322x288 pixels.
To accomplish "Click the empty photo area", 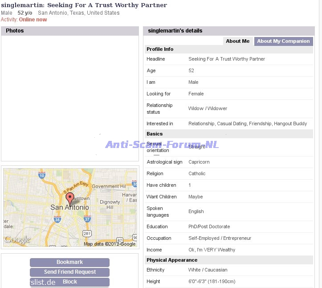I will point(70,98).
